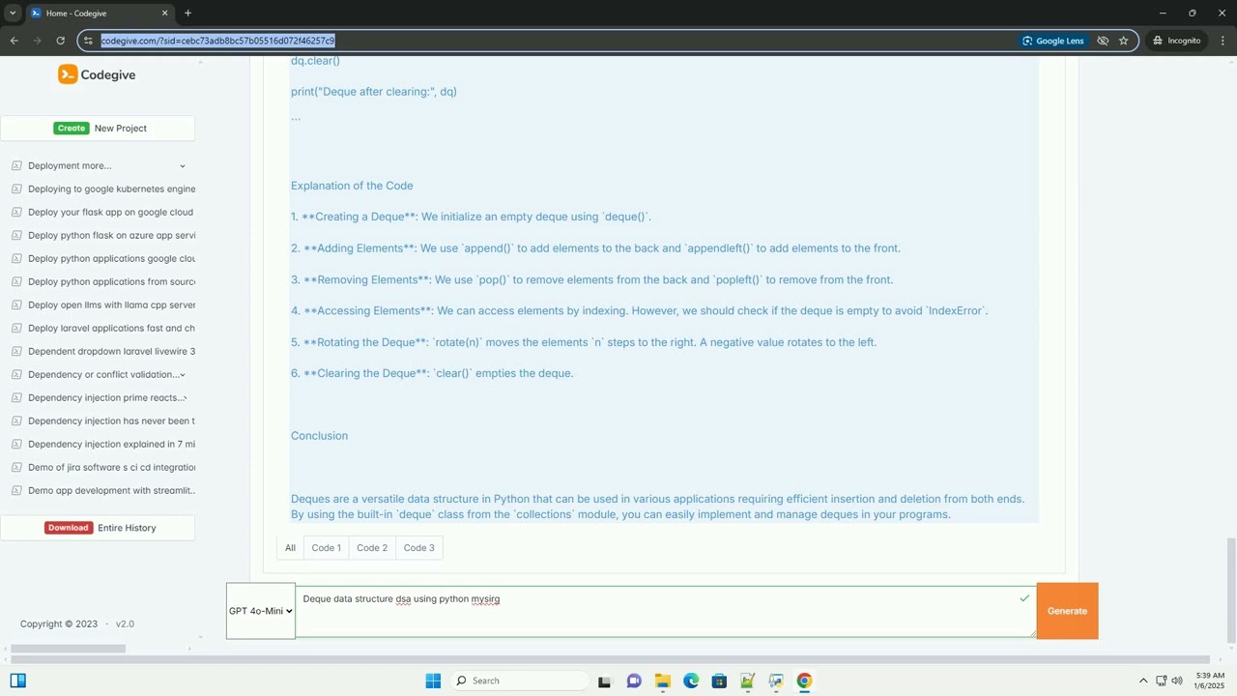Open 'Deploy python flask on azure app servi' project
The height and width of the screenshot is (696, 1237).
[x=111, y=235]
